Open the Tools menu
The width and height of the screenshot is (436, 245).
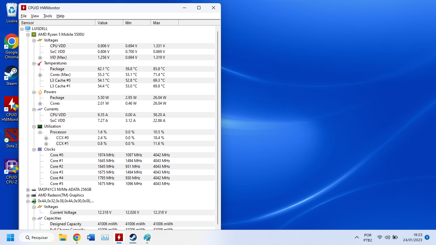click(x=48, y=16)
